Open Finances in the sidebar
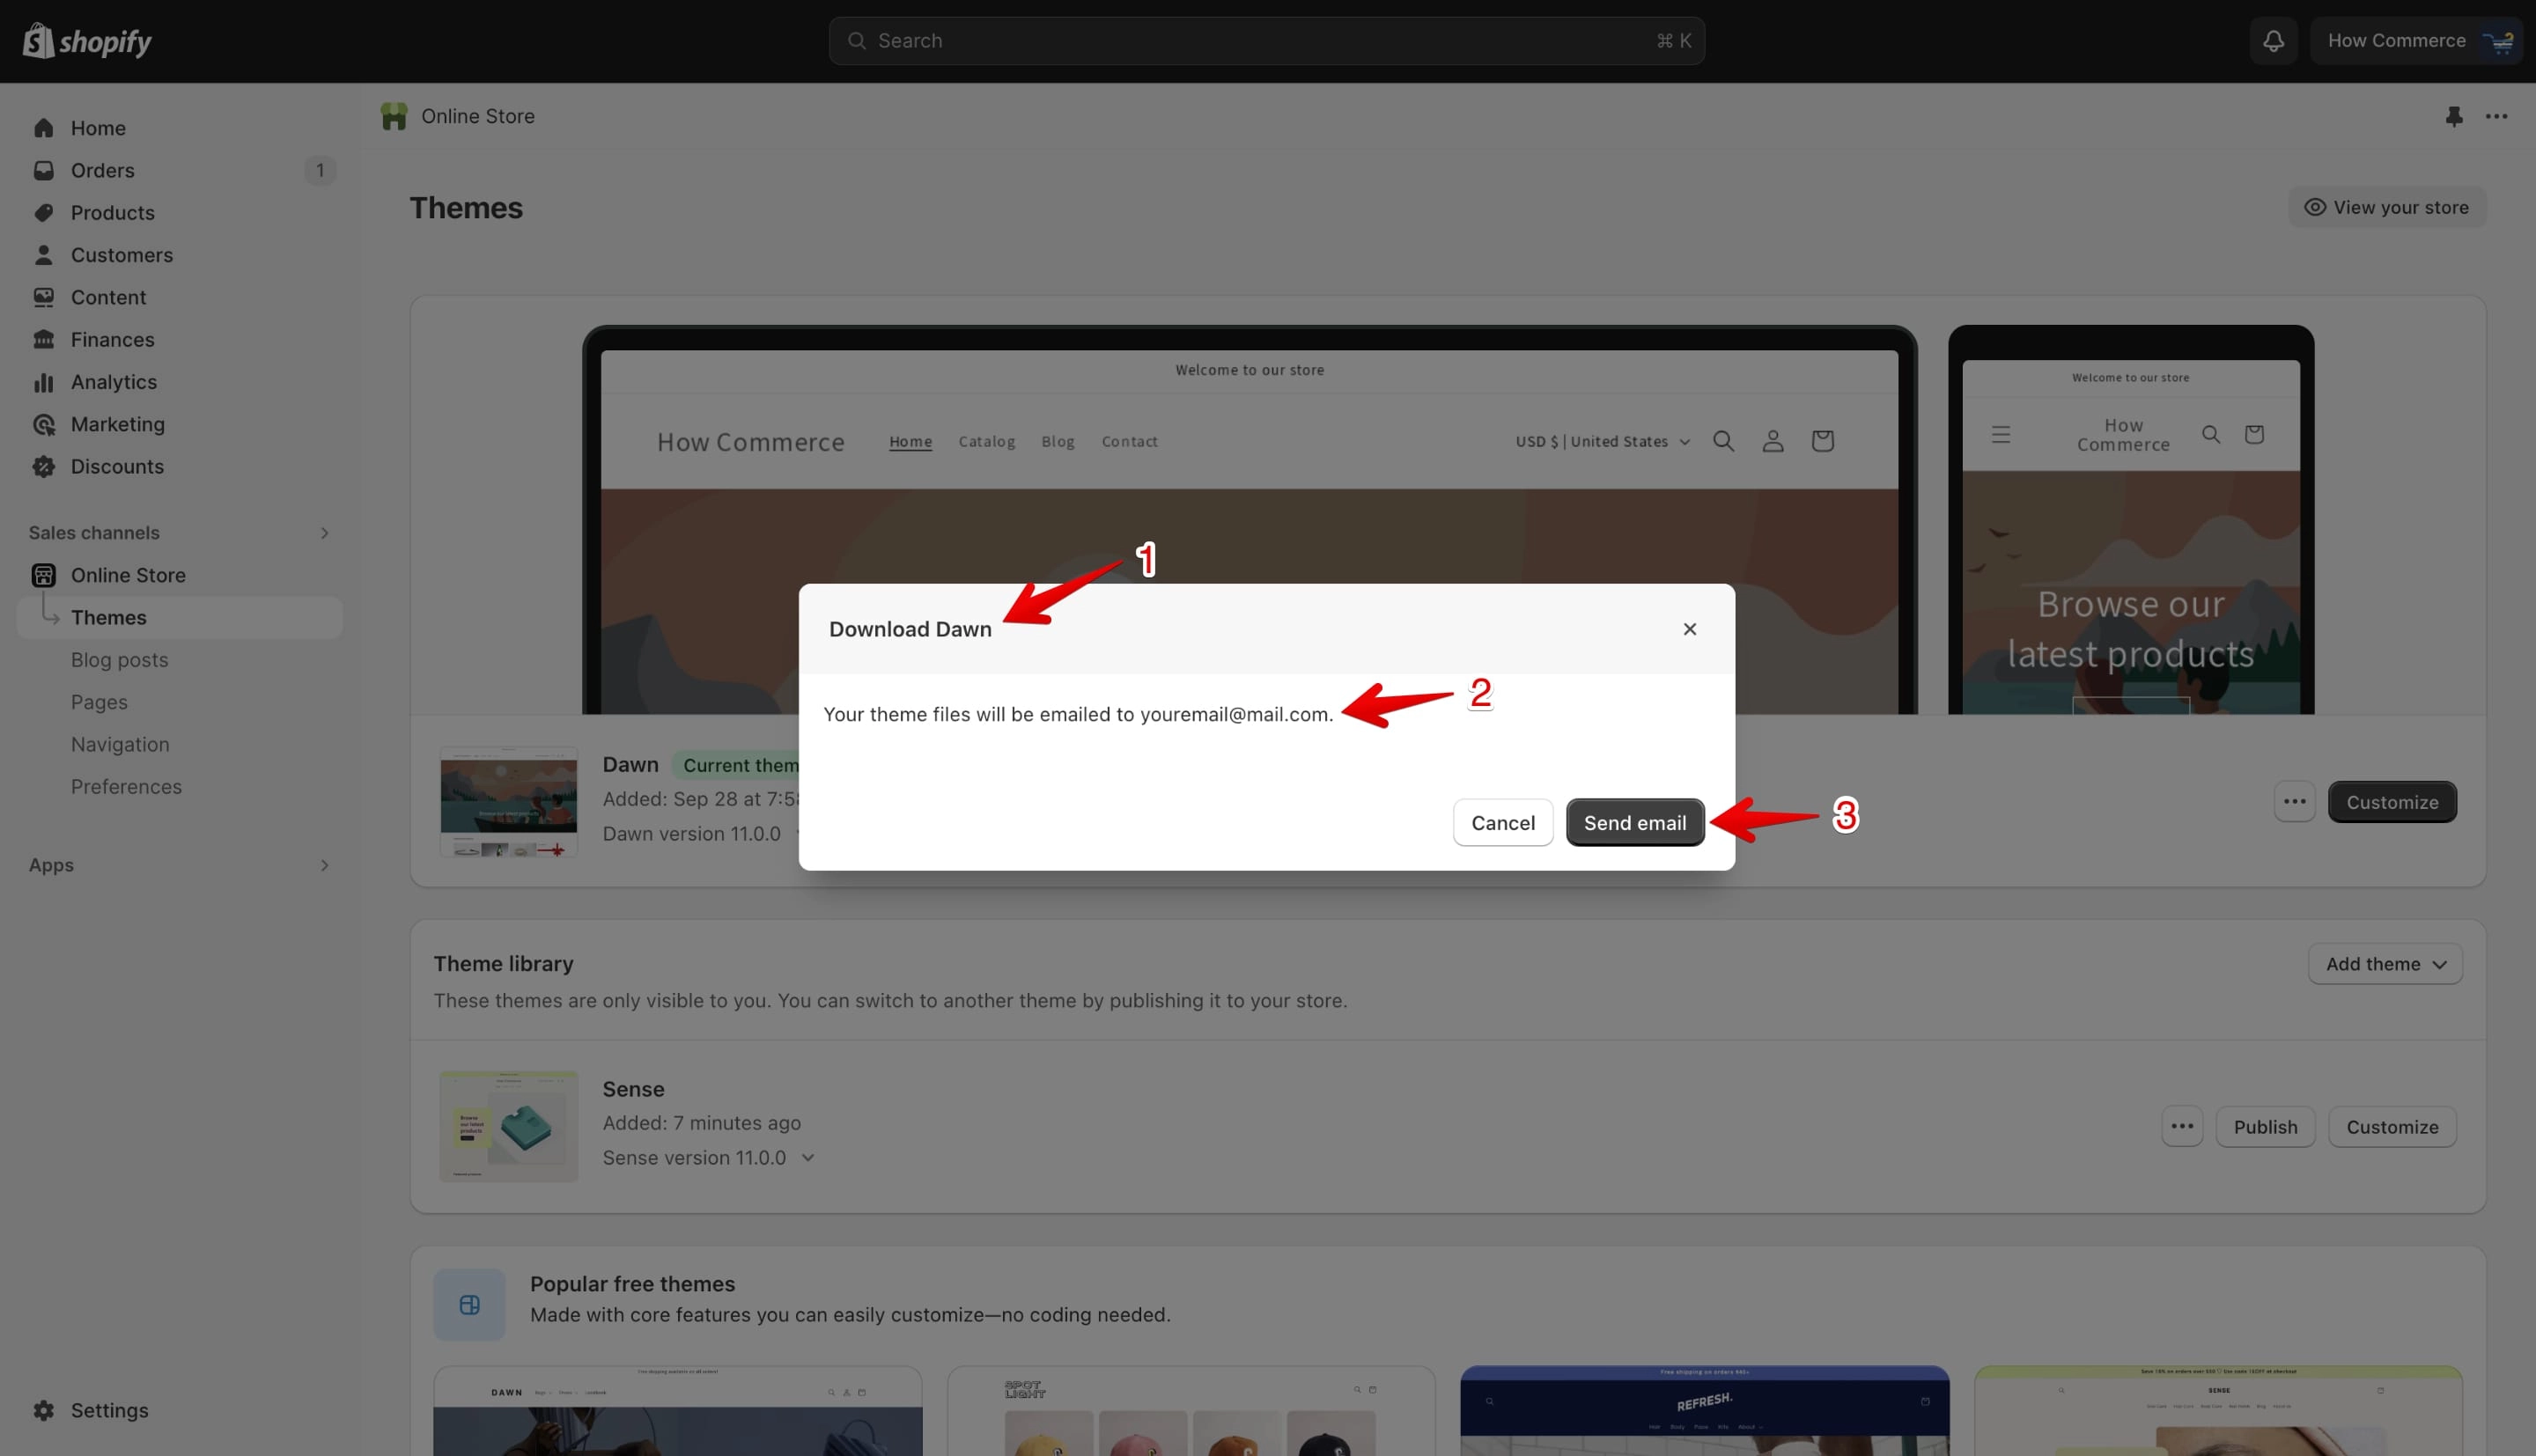The image size is (2536, 1456). tap(180, 340)
